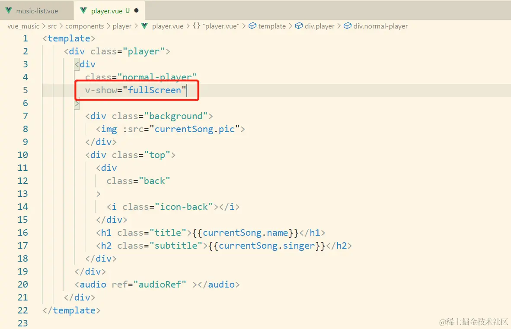This screenshot has height=329, width=511.
Task: Place cursor on opening <template> tag
Action: pos(69,38)
